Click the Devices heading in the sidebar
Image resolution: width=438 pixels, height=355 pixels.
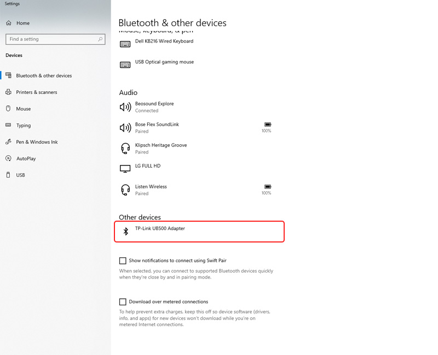point(14,55)
